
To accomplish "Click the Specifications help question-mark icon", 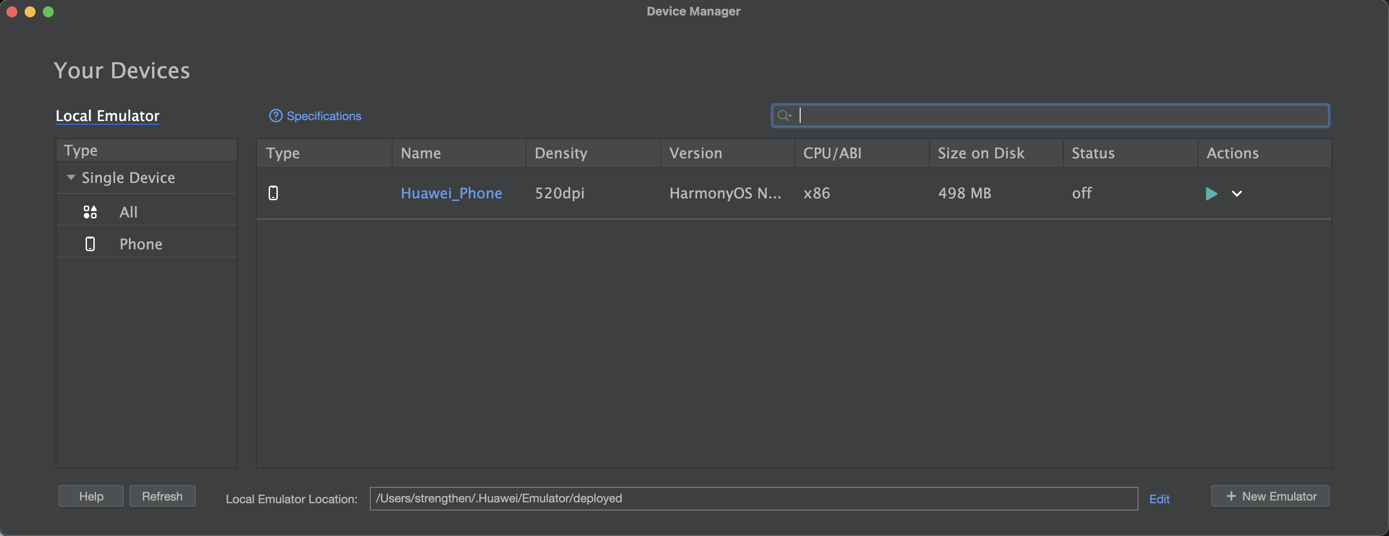I will (276, 116).
